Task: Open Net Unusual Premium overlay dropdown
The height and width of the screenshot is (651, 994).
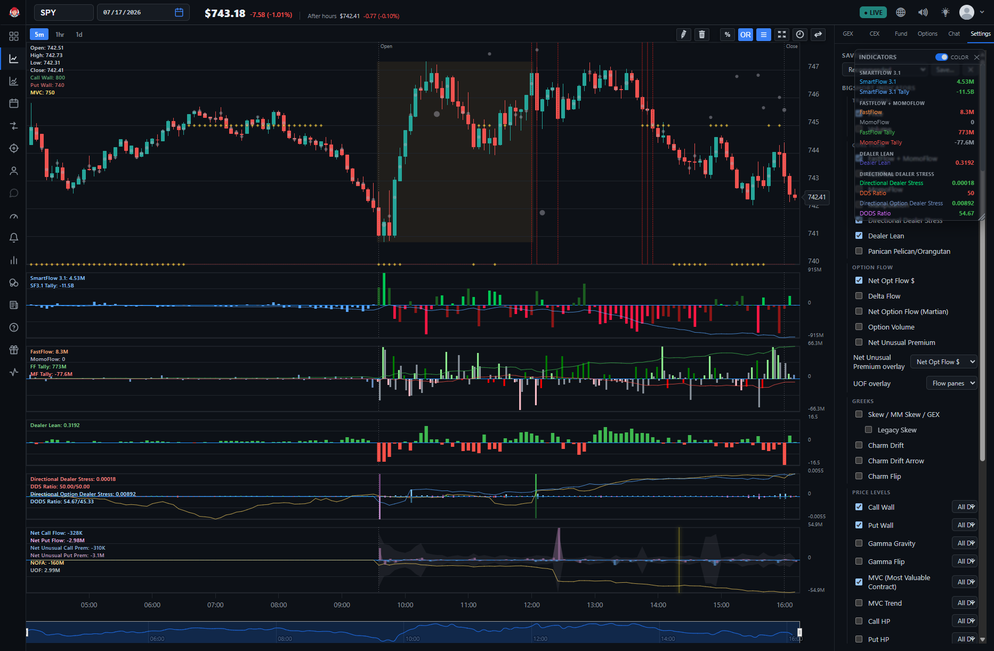Action: point(943,362)
